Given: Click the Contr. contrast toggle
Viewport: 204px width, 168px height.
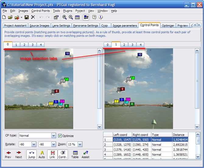Looking at the screenshot, I should (x=63, y=154).
